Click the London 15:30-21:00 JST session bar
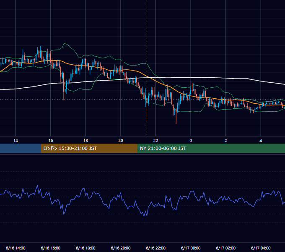285x252 pixels. (x=89, y=148)
